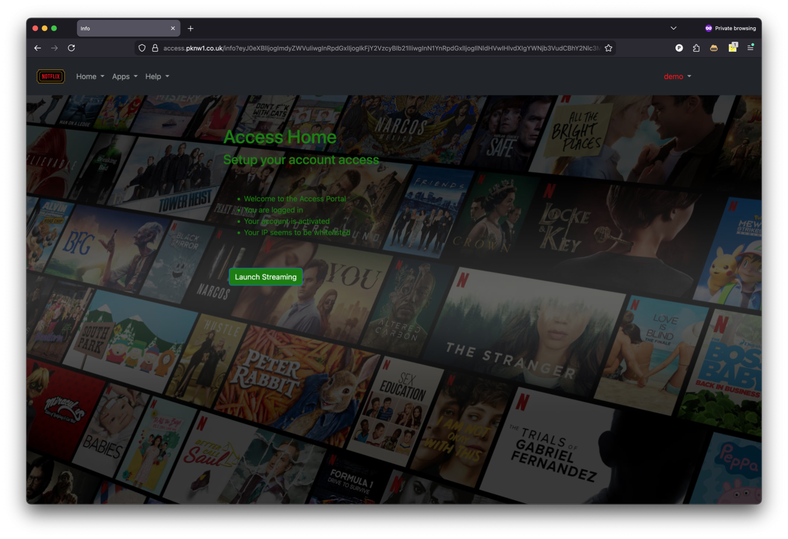Click the Private browsing mask indicator
This screenshot has width=788, height=539.
pos(730,28)
